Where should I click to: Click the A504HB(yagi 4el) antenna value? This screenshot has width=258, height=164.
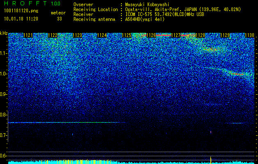(x=145, y=19)
